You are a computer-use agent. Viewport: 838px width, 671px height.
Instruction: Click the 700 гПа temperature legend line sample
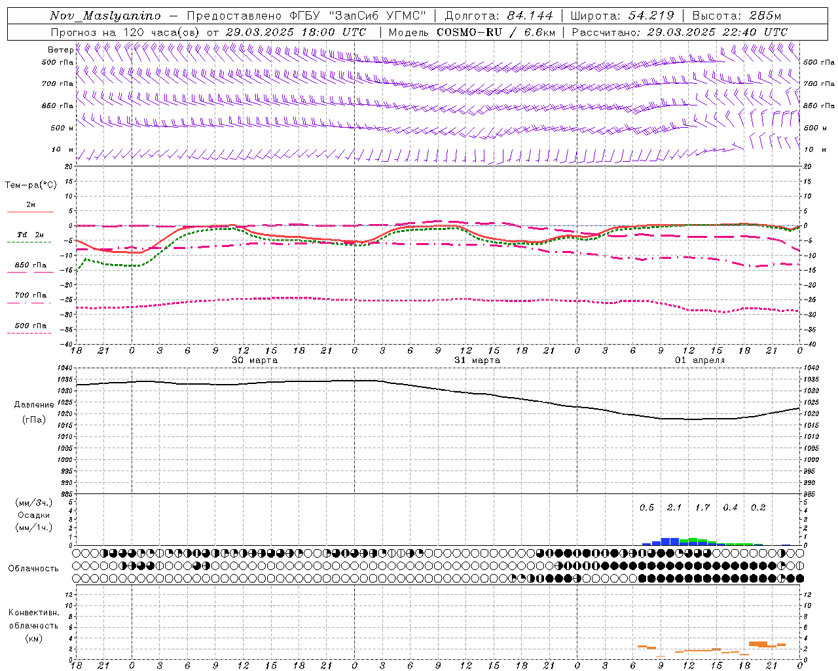(29, 303)
